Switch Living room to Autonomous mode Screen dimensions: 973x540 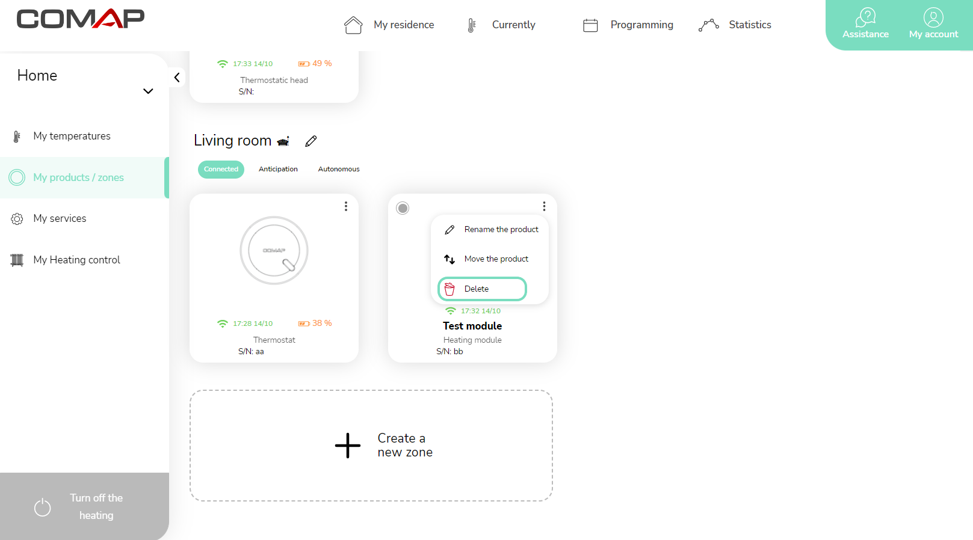(x=339, y=170)
